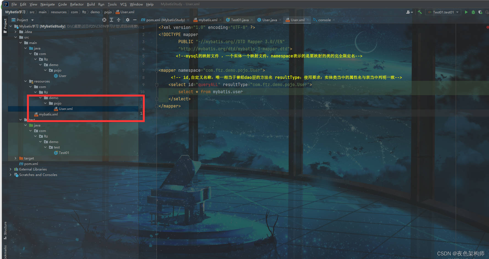The image size is (489, 259).
Task: Click resources breadcrumb in navigation bar
Action: click(59, 12)
